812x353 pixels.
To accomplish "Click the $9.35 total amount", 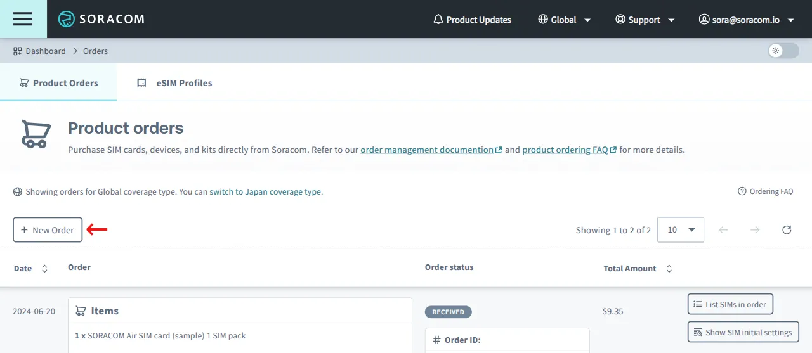I will tap(613, 311).
